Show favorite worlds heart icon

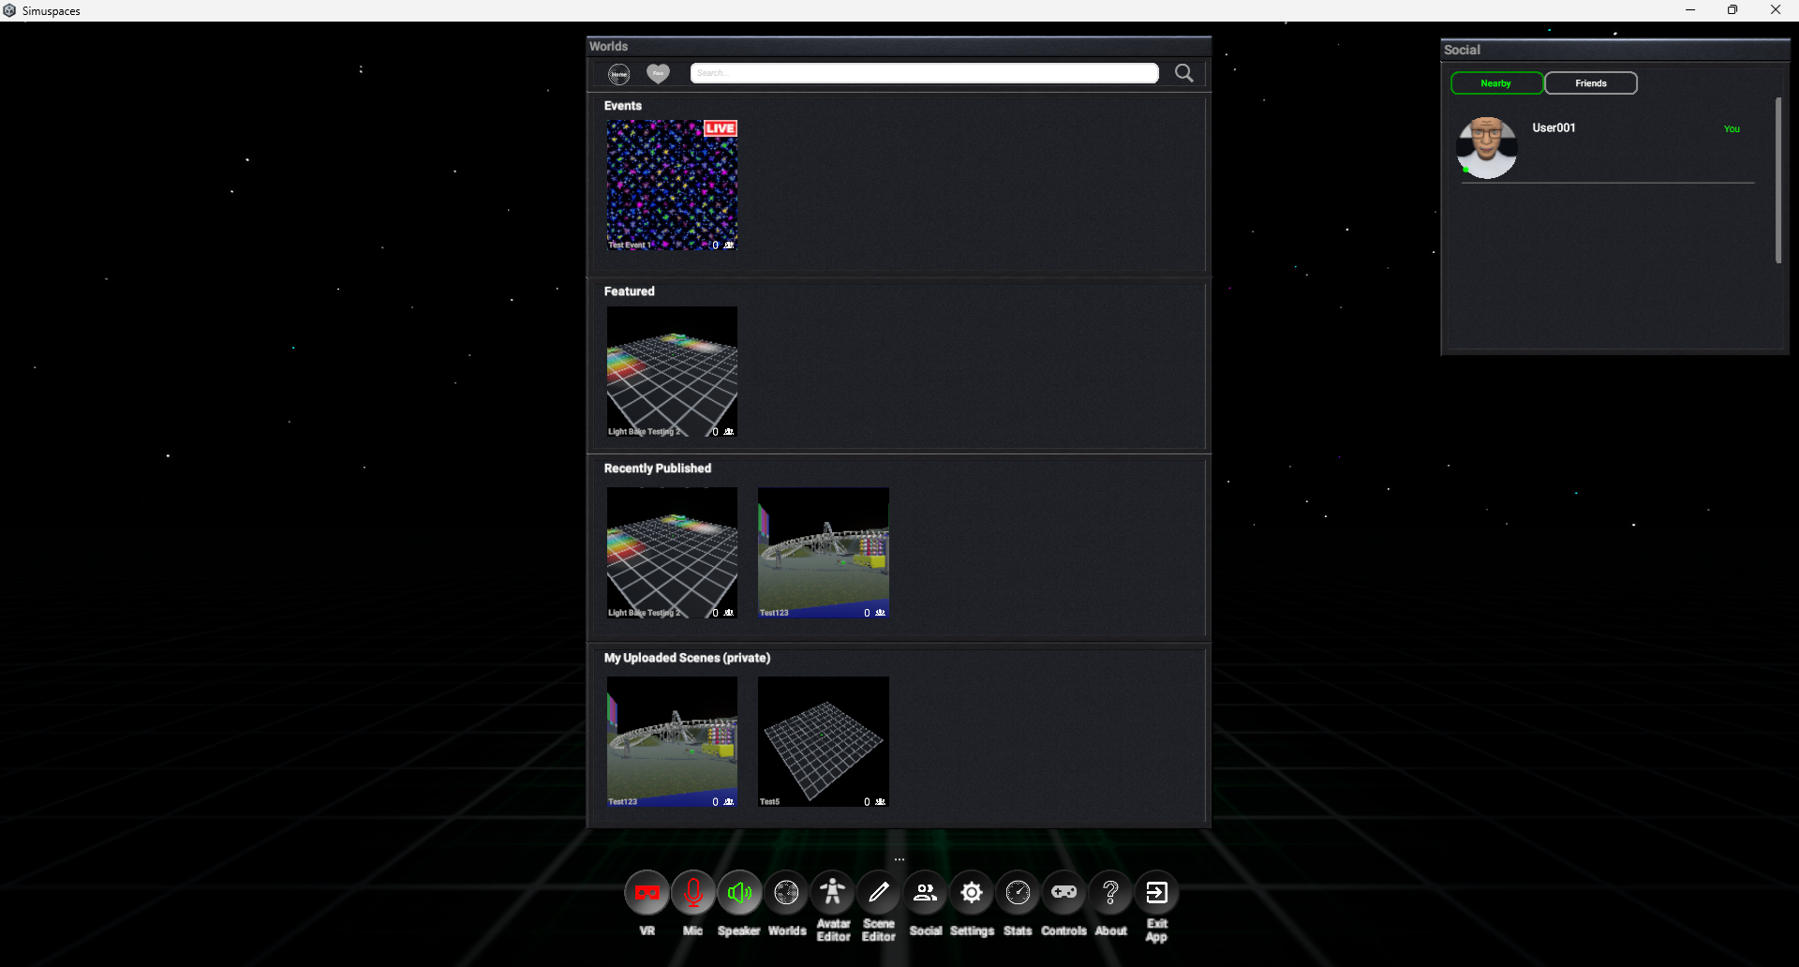click(659, 73)
